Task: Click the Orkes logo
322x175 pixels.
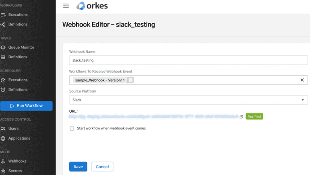Action: [x=92, y=6]
